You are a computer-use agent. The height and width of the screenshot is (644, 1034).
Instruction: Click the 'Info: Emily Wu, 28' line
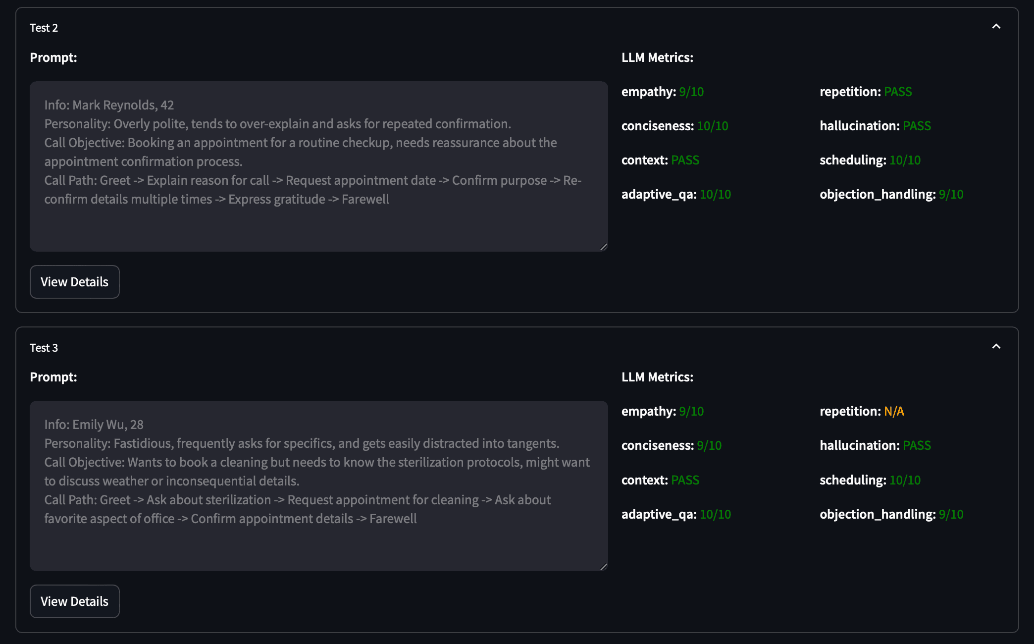click(x=94, y=425)
